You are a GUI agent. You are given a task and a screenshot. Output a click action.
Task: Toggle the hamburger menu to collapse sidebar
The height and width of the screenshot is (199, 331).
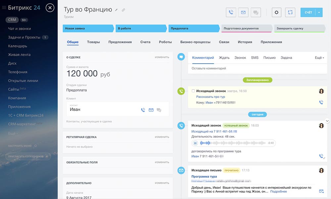coord(4,8)
